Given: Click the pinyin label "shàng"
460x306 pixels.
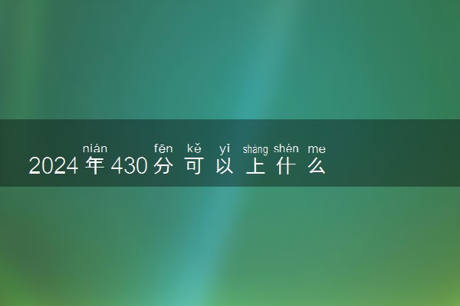Looking at the screenshot, I should [255, 149].
